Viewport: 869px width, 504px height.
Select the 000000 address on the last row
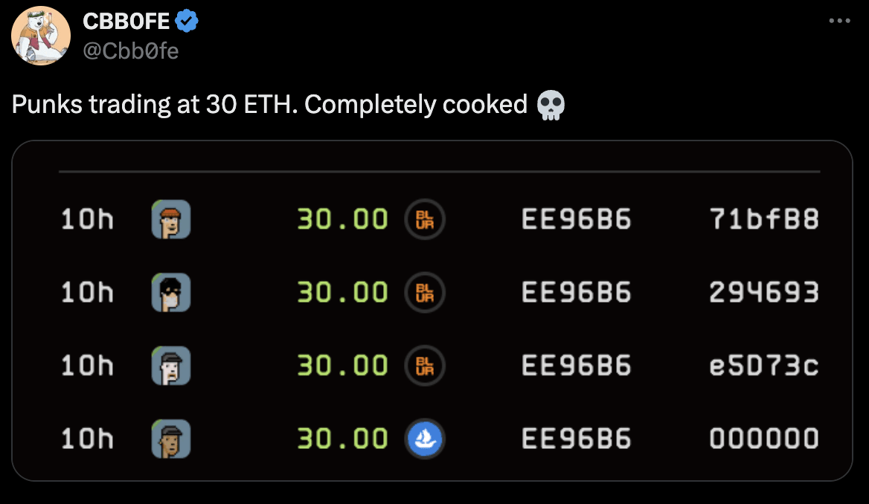pyautogui.click(x=765, y=439)
